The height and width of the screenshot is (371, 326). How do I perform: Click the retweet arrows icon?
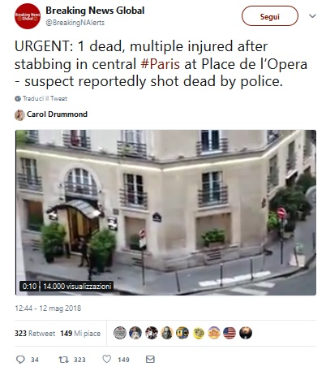click(64, 360)
